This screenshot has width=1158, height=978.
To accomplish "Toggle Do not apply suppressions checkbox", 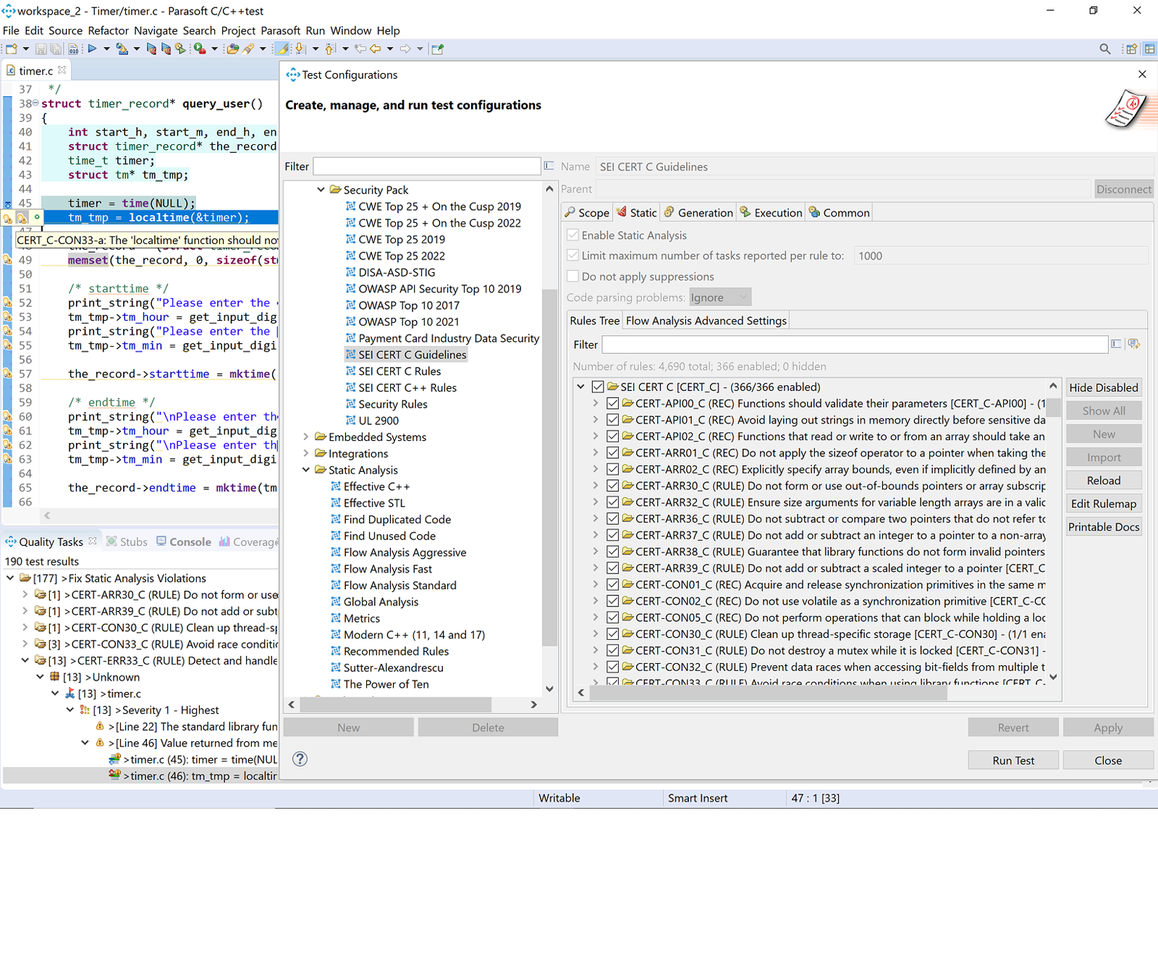I will click(572, 276).
